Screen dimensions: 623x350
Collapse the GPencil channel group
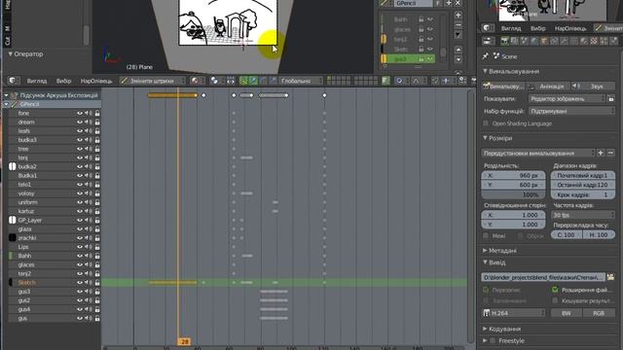[6, 104]
